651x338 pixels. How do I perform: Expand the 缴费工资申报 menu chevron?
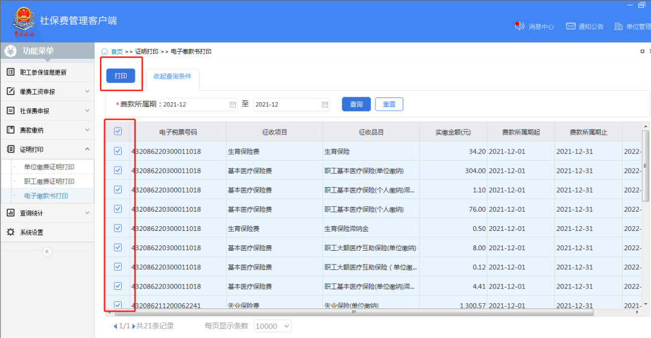(x=87, y=91)
